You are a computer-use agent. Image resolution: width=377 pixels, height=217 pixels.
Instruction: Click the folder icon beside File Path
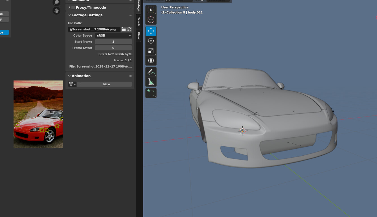click(x=124, y=29)
